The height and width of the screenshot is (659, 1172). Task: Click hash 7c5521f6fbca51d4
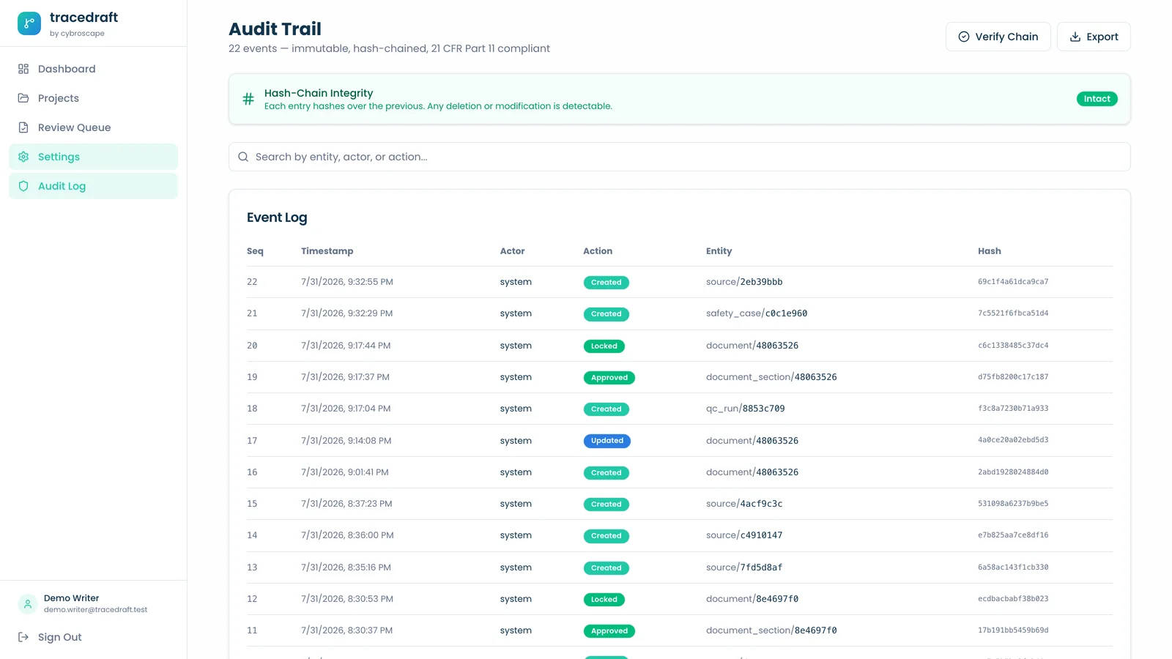click(x=1013, y=313)
